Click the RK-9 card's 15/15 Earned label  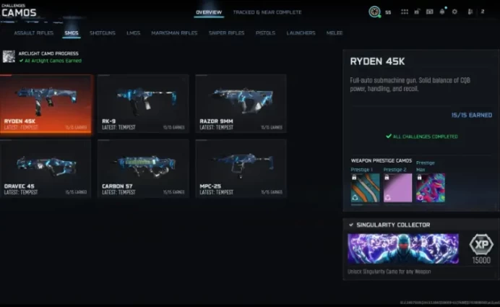click(174, 128)
